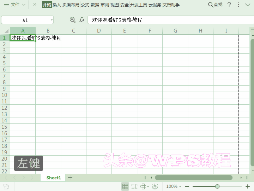This screenshot has width=254, height=191.
Task: Switch to the 数据 tab
Action: click(x=95, y=5)
